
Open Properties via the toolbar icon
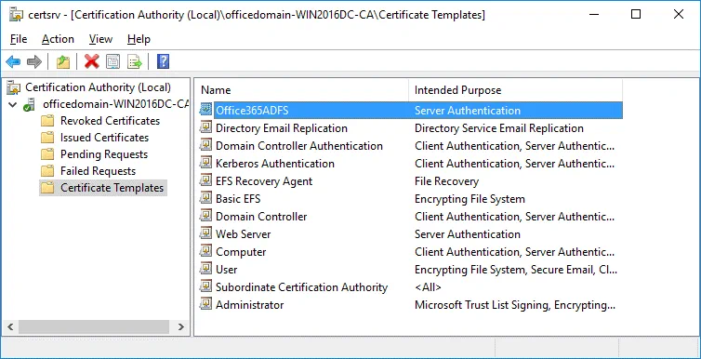point(112,61)
